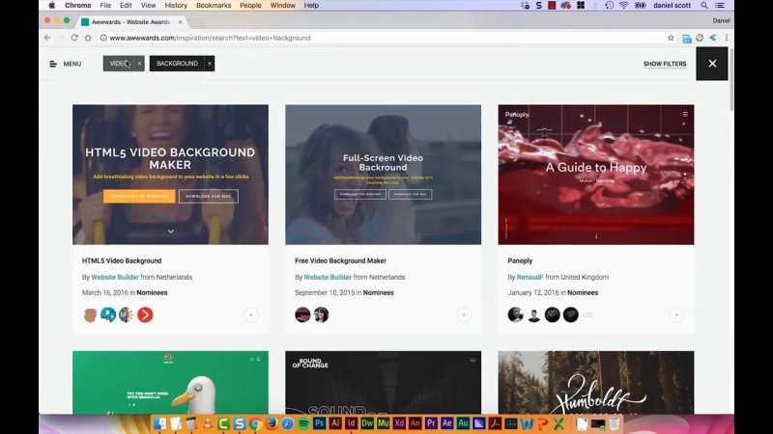Add Panoply to collection plus
Image resolution: width=773 pixels, height=434 pixels.
pos(676,315)
